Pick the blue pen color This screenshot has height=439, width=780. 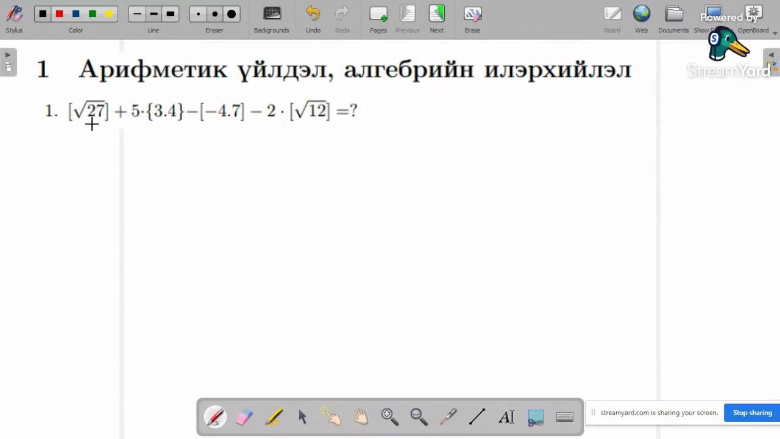(x=76, y=14)
